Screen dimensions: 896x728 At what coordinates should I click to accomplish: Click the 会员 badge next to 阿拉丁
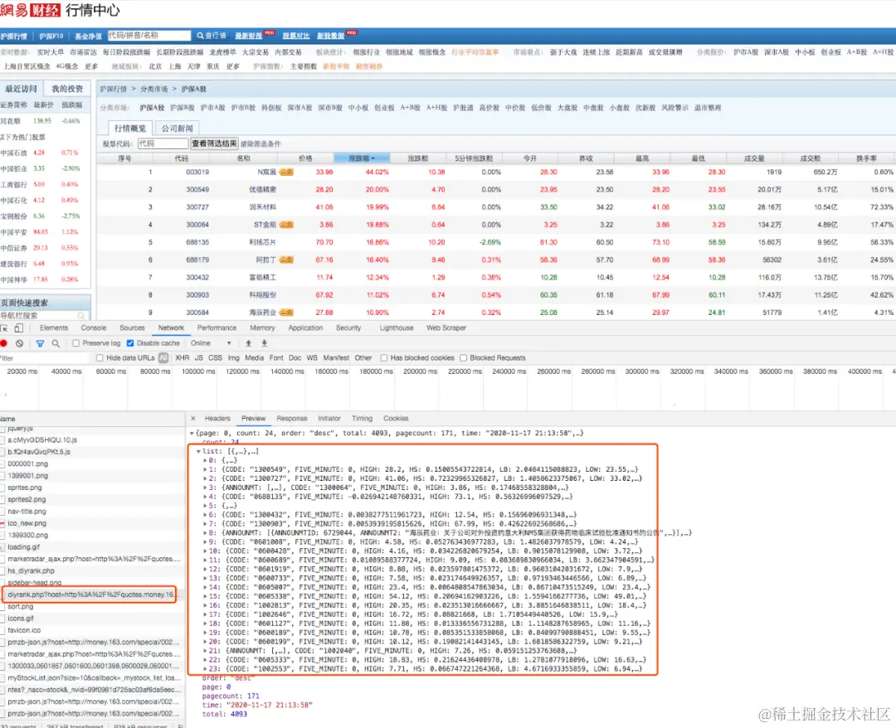point(286,260)
